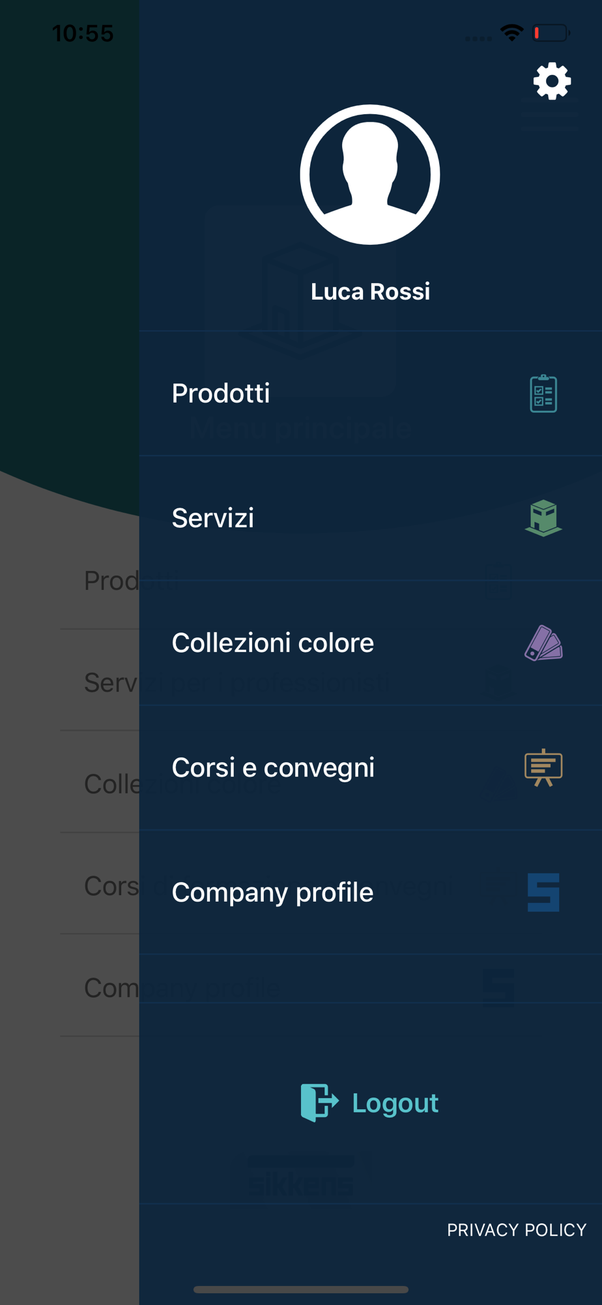Viewport: 602px width, 1305px height.
Task: Tap the Wi-Fi status bar icon
Action: 512,33
